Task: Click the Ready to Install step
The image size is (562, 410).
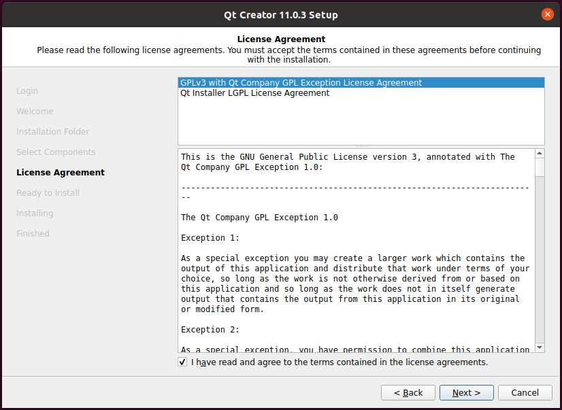Action: click(x=48, y=193)
